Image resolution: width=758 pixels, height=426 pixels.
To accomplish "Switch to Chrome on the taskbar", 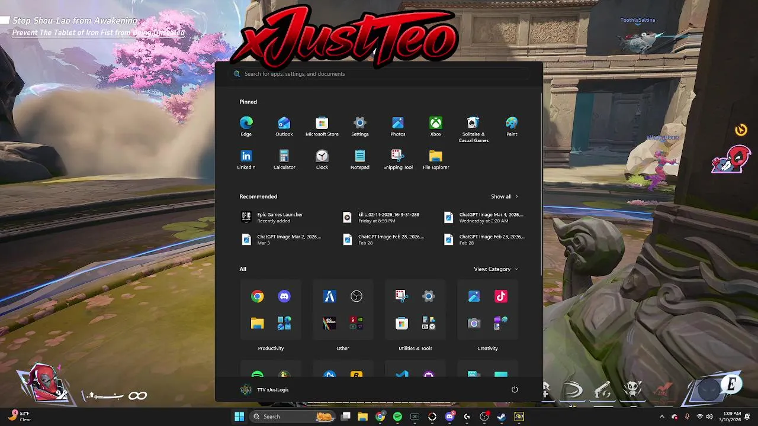I will click(x=380, y=417).
